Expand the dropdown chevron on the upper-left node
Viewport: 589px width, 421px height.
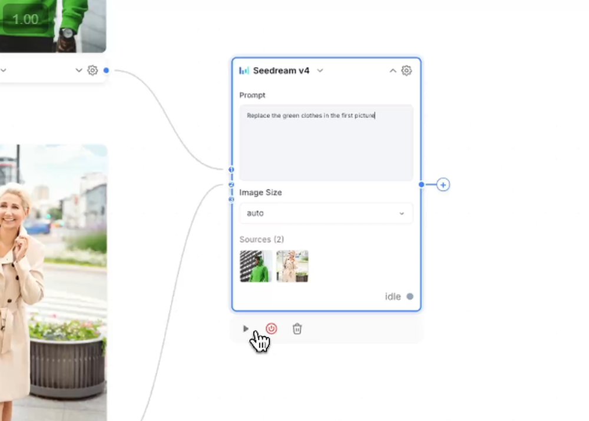click(x=79, y=70)
